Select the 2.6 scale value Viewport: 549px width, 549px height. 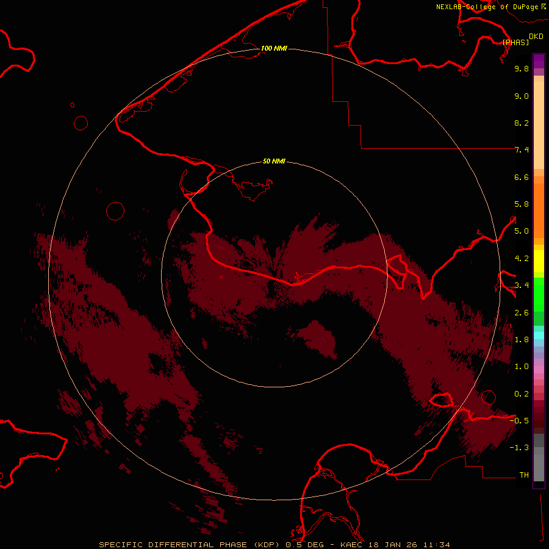click(522, 313)
